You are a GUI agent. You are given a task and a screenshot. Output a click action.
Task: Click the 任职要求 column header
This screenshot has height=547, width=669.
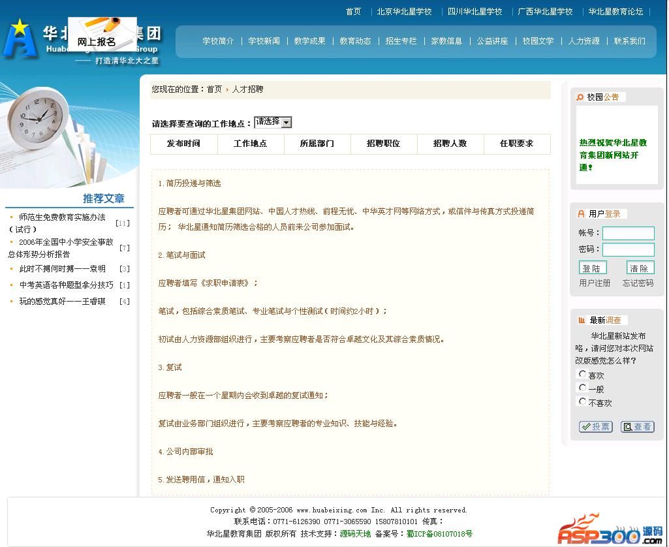[516, 144]
